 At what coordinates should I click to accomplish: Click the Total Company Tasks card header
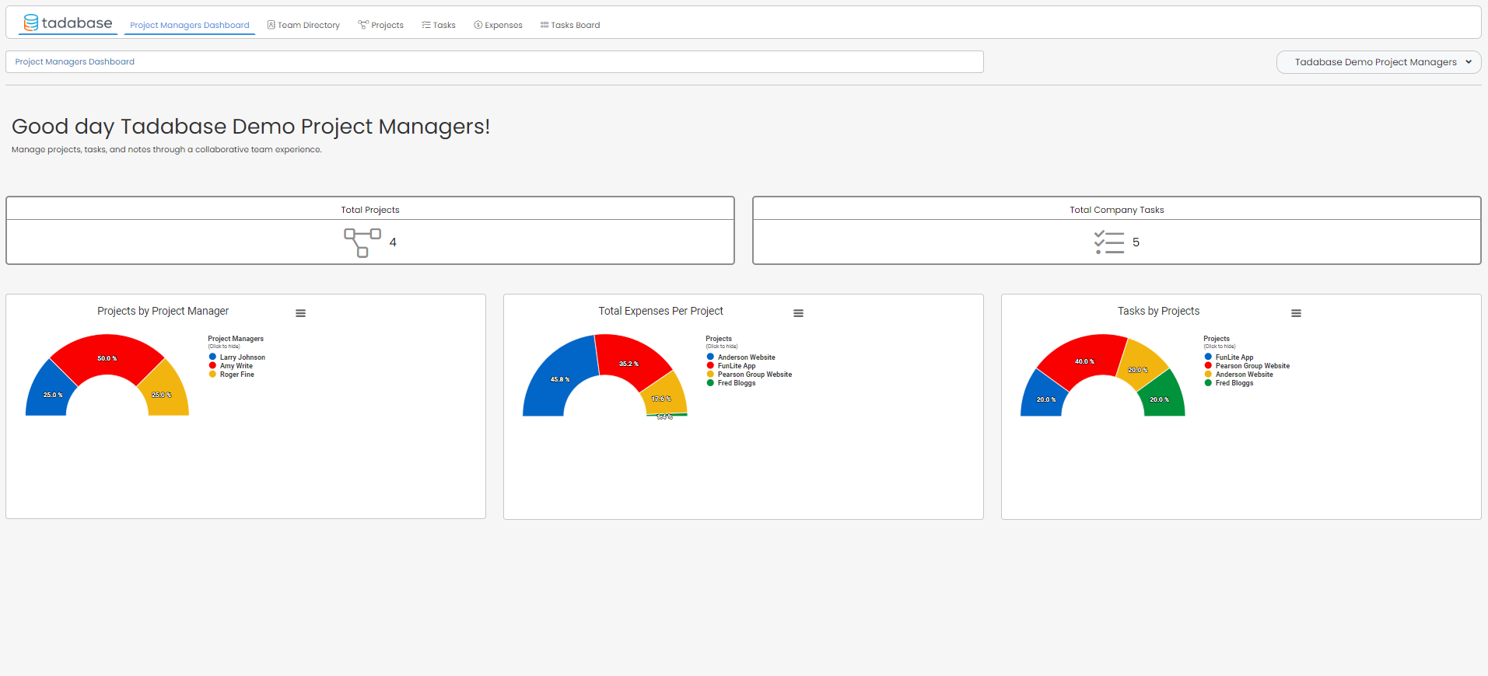pyautogui.click(x=1117, y=210)
